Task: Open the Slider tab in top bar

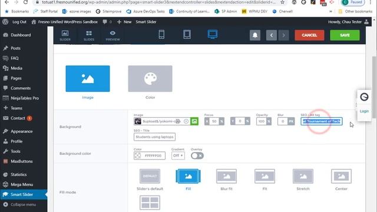Action: 65,35
